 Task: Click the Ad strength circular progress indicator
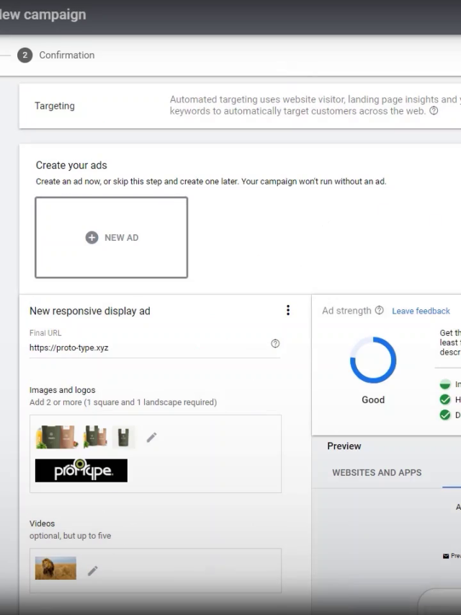372,360
